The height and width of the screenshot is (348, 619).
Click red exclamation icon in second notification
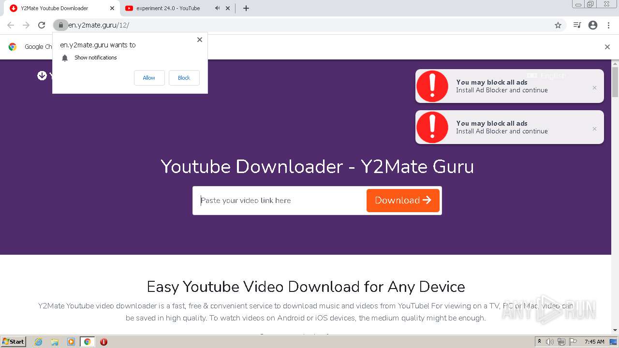click(x=432, y=127)
